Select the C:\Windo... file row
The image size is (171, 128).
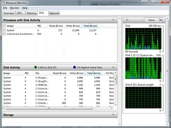point(58,103)
